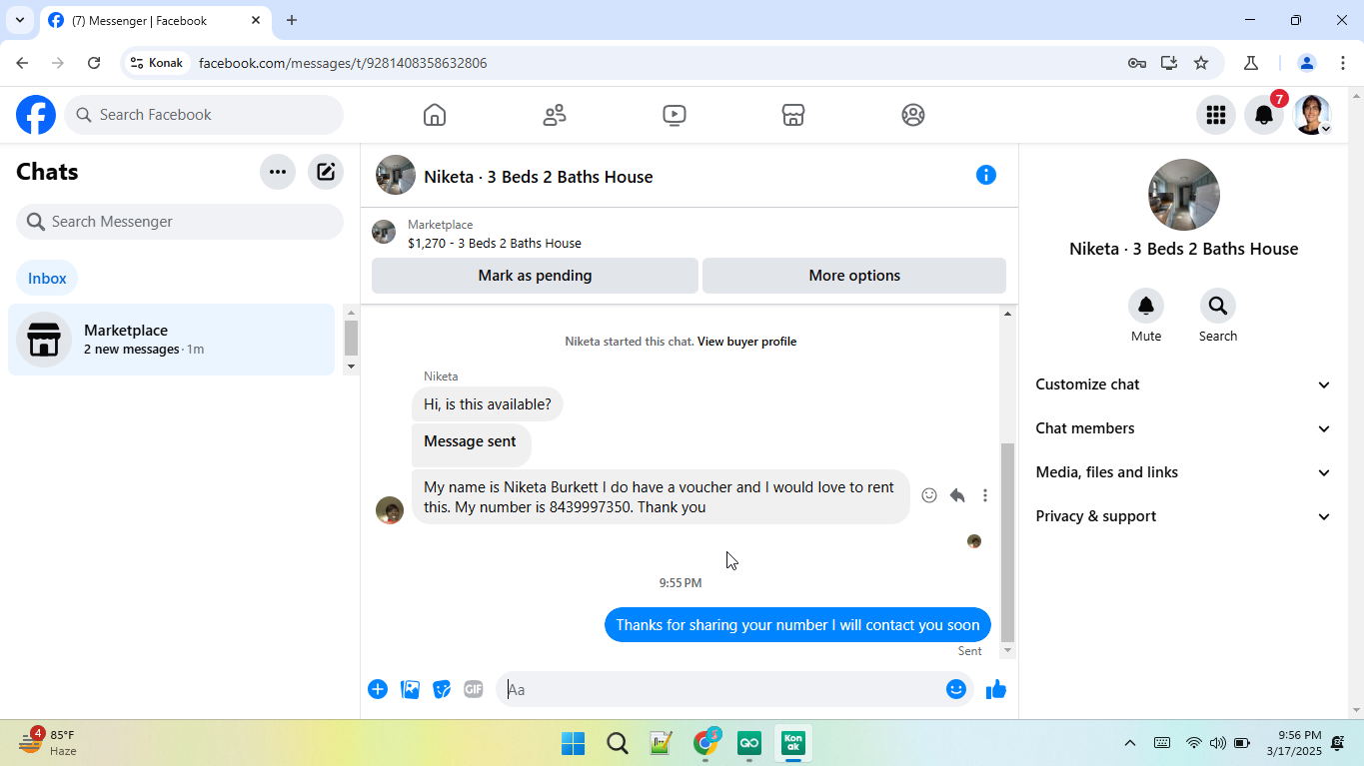Open more options for the Niketa Burkett message
This screenshot has height=766, width=1364.
[985, 495]
